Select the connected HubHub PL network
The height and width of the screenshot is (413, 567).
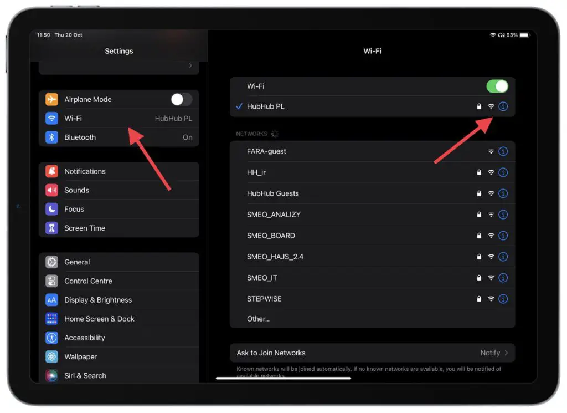(x=372, y=106)
